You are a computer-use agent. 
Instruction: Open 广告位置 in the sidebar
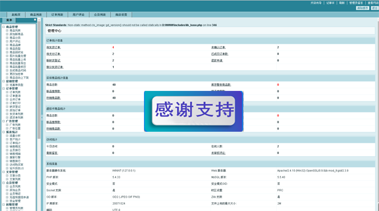15,128
